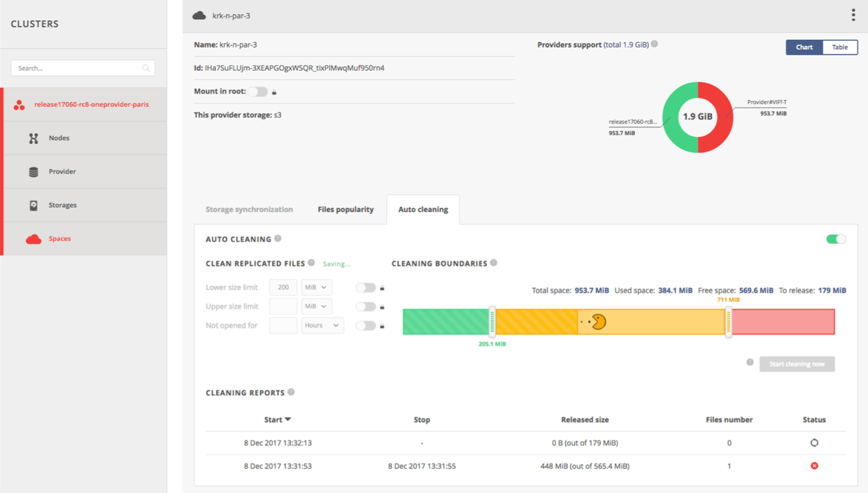Click the search magnifier icon
Image resolution: width=868 pixels, height=493 pixels.
(146, 68)
